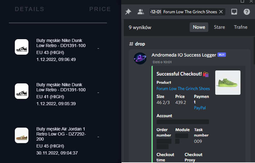Click the size value 46 2/3
The width and height of the screenshot is (255, 163).
(163, 102)
